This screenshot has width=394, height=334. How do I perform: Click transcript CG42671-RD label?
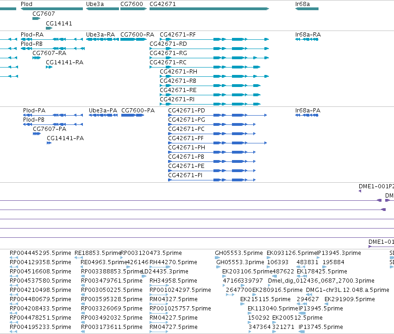168,44
